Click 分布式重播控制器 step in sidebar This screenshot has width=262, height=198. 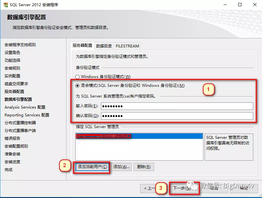pyautogui.click(x=20, y=123)
